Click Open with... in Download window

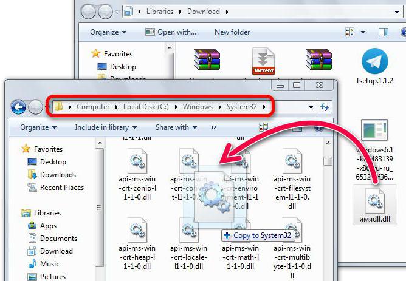click(171, 32)
